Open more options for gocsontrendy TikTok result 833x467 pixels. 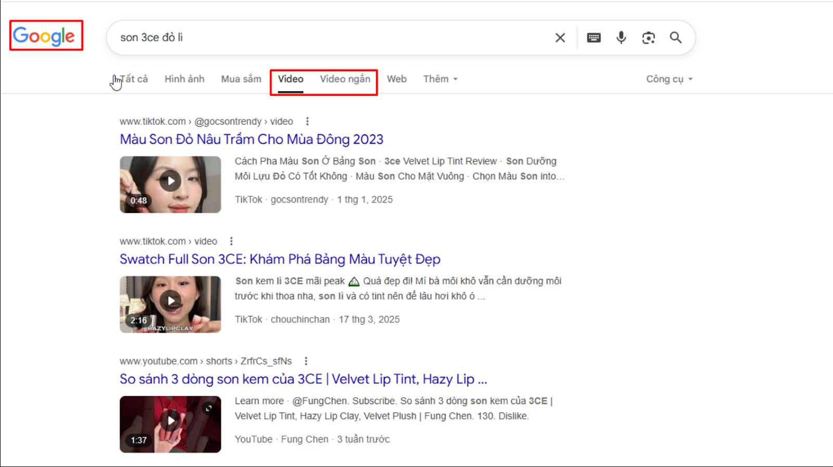(307, 121)
